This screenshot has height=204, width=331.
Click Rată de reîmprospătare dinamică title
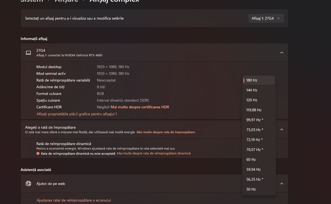(64, 144)
